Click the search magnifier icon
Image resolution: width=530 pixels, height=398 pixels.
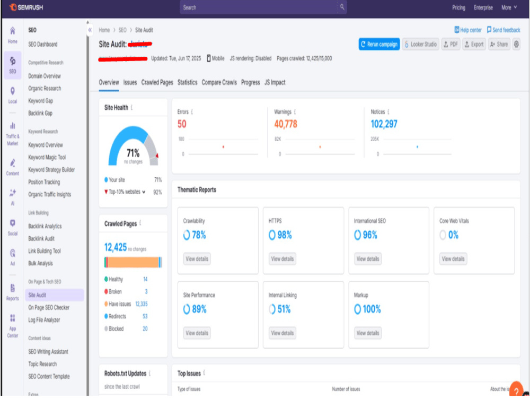tap(342, 7)
